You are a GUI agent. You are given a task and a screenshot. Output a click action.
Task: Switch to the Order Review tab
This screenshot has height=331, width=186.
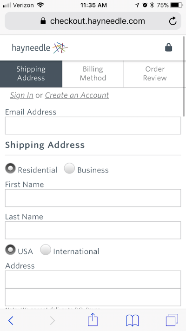(155, 73)
